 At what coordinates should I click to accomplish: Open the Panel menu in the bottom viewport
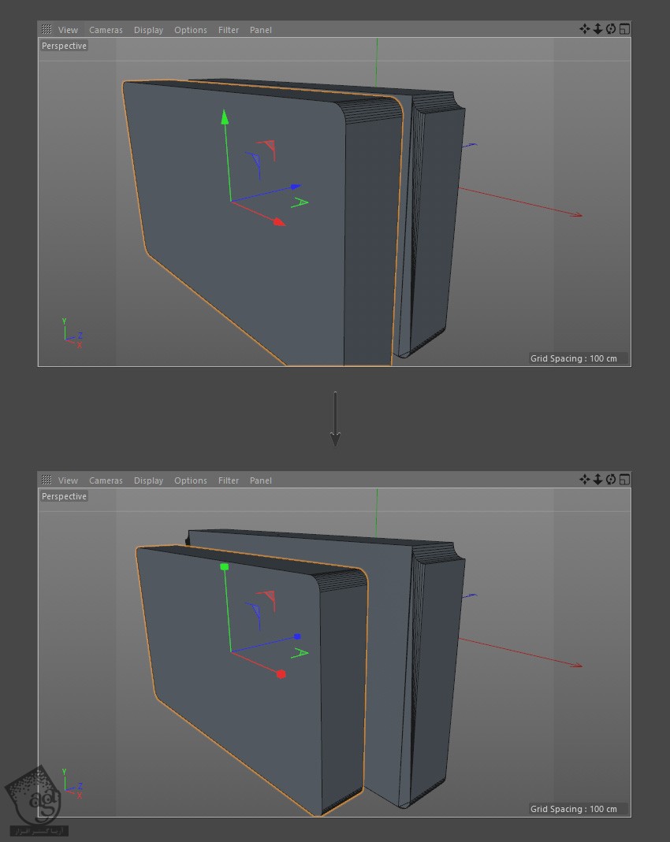260,480
